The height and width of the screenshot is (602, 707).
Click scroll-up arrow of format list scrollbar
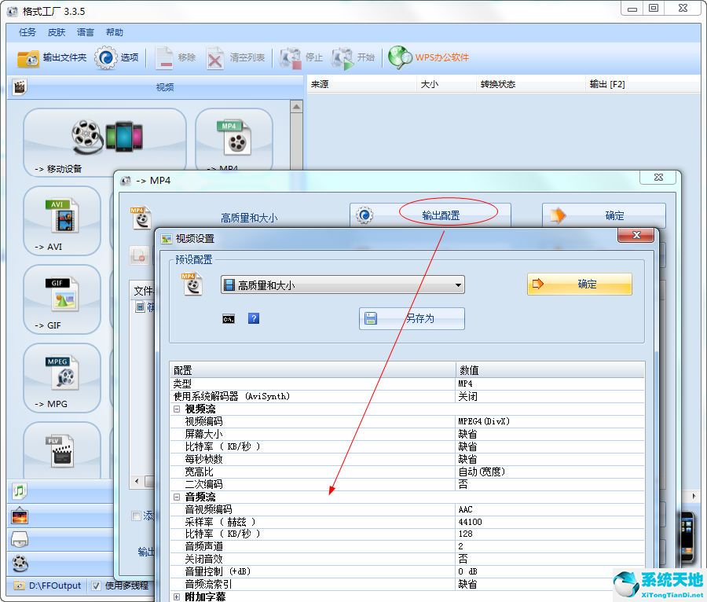(x=296, y=107)
